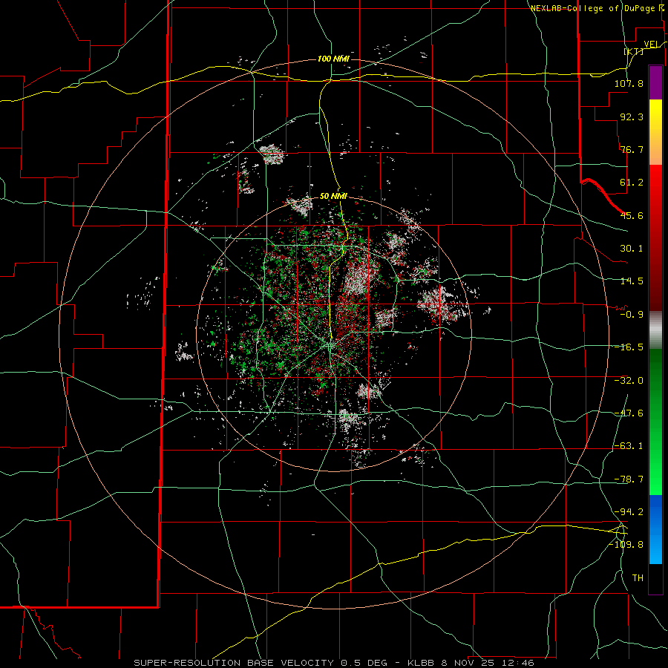The height and width of the screenshot is (668, 668).
Task: Click the 14.5 value on velocity scale
Action: pos(632,281)
